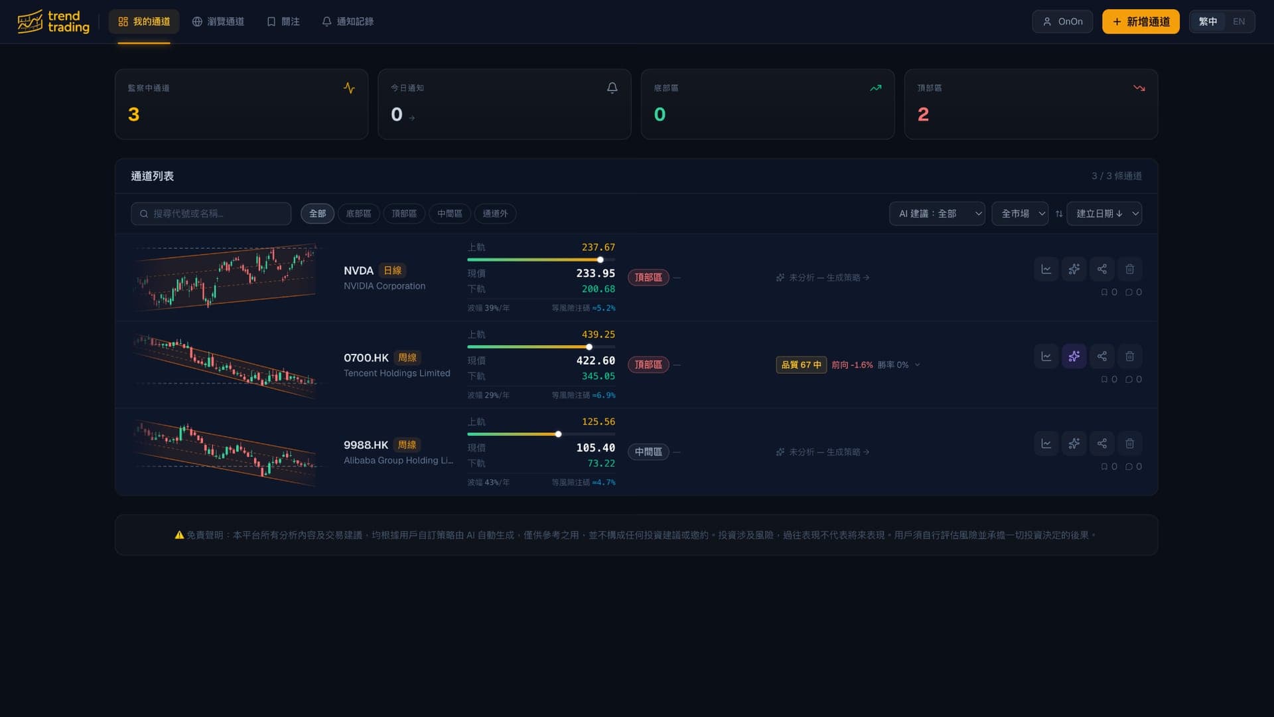The width and height of the screenshot is (1274, 717).
Task: Switch language to EN
Action: coord(1238,21)
